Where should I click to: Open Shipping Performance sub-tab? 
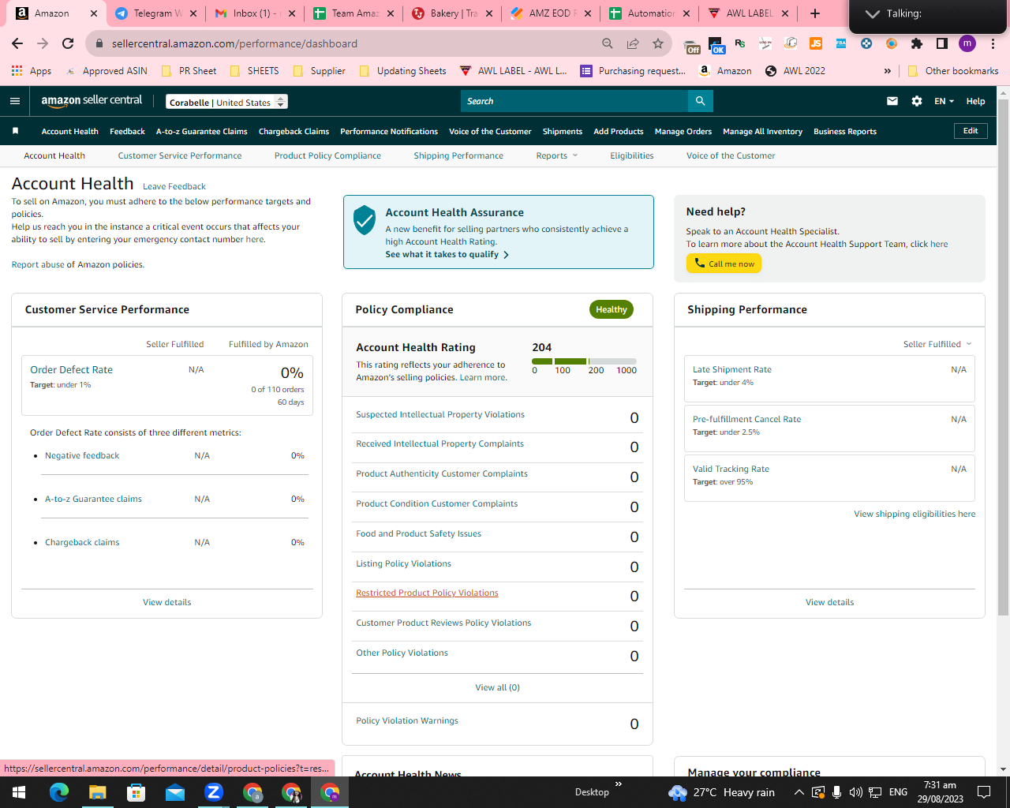(x=458, y=155)
